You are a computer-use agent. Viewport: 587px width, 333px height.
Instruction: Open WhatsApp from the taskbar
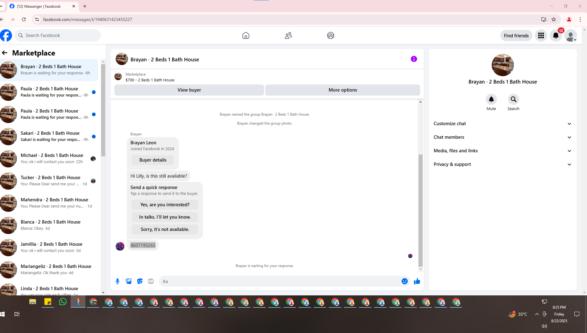[63, 302]
